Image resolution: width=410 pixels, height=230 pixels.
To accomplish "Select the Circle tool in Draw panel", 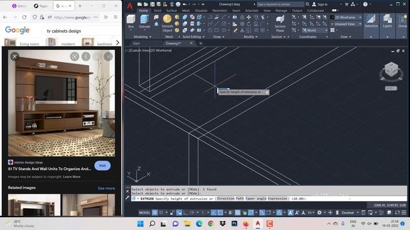I will pos(224,24).
